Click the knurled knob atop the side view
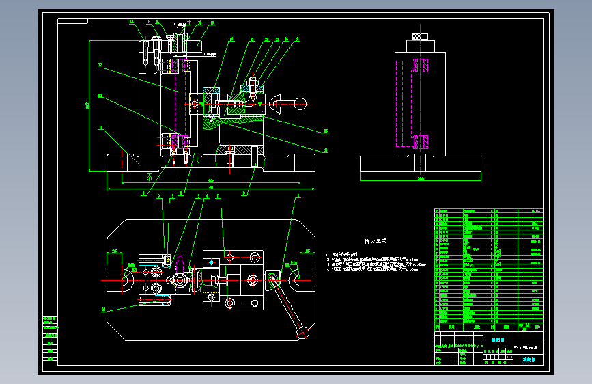Screen dimensions: 592x384 [420, 36]
